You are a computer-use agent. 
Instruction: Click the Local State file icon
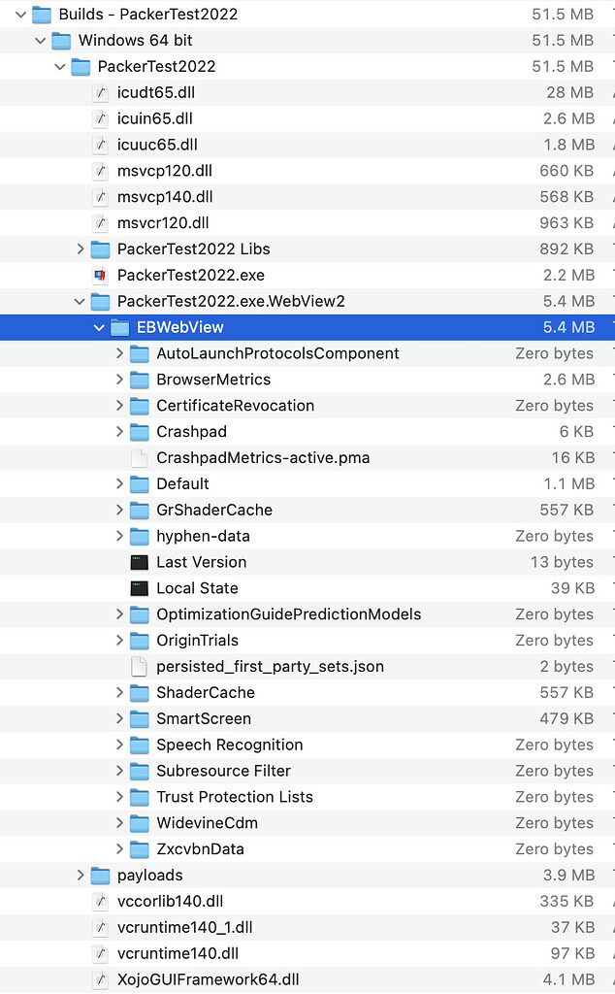point(140,588)
